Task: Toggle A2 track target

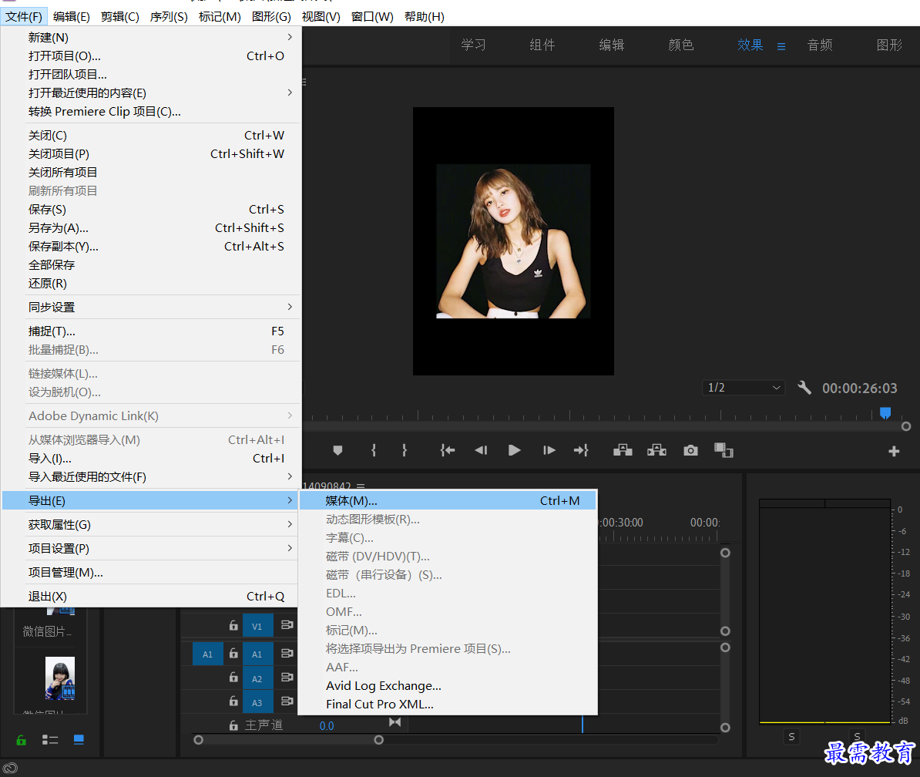Action: click(x=257, y=678)
